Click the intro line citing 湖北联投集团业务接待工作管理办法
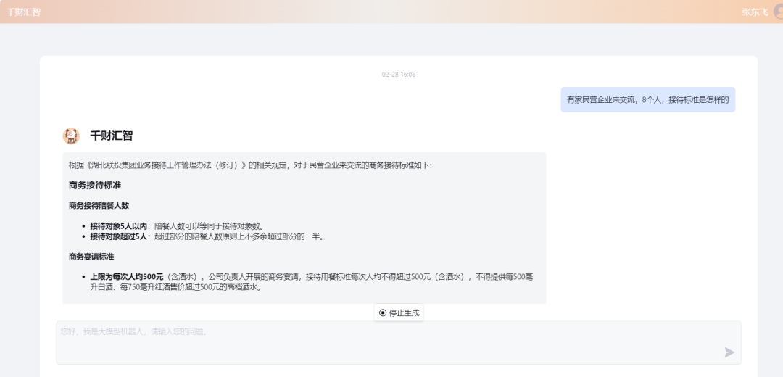The image size is (783, 377). (250, 165)
